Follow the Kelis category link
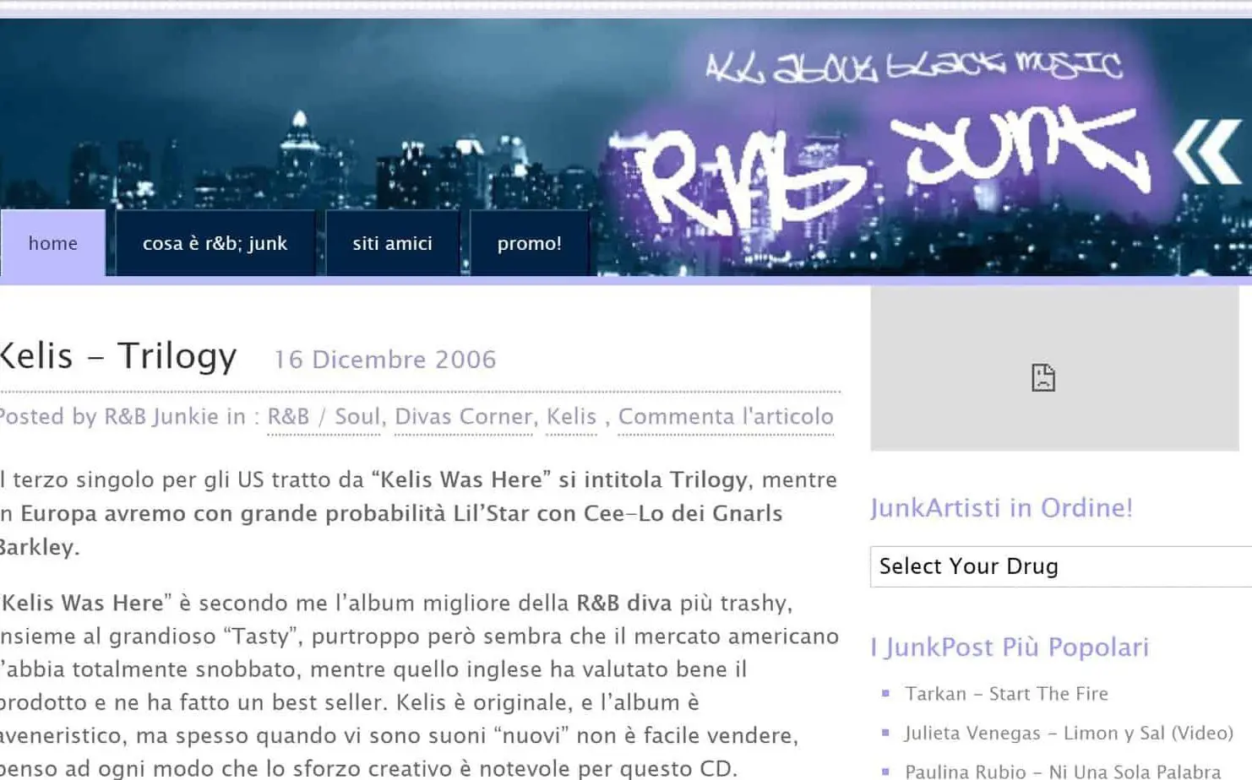Screen dimensions: 1252x780 [571, 417]
